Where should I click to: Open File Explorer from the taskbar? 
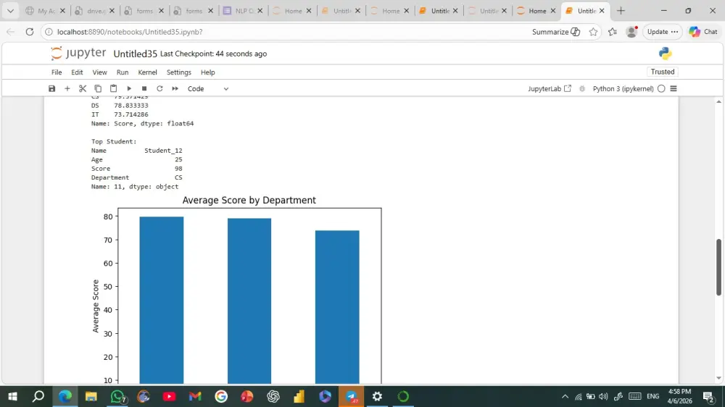tap(91, 396)
